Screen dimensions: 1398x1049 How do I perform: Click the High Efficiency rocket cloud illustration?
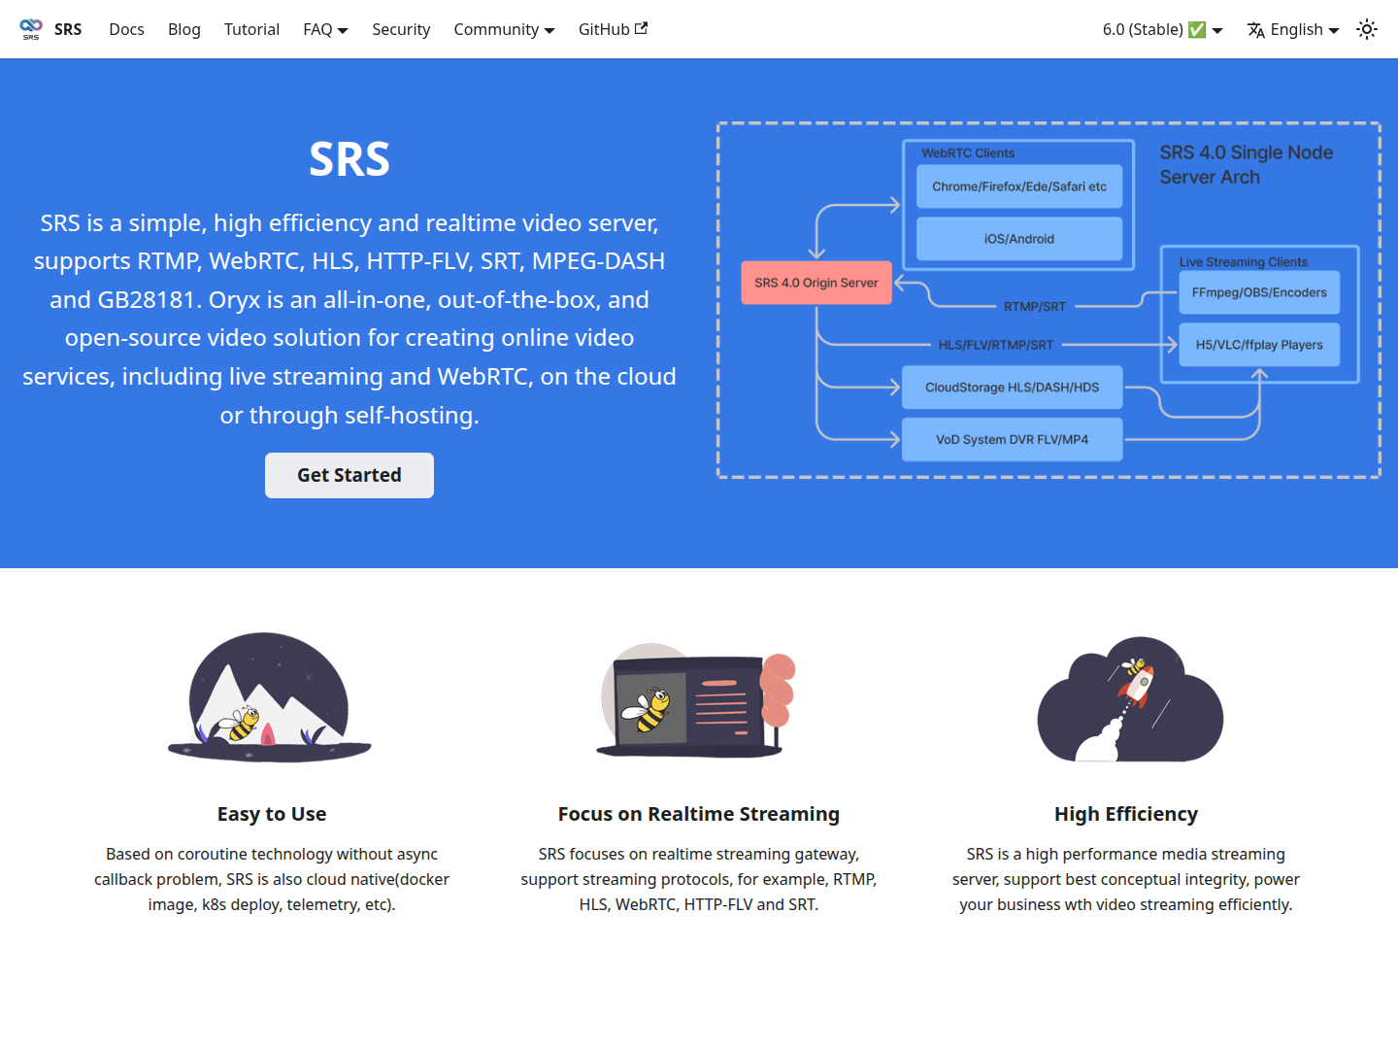1130,698
